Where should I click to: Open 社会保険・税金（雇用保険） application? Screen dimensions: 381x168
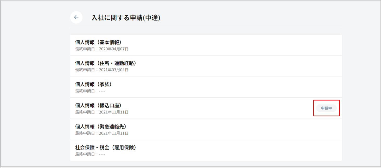(x=106, y=147)
